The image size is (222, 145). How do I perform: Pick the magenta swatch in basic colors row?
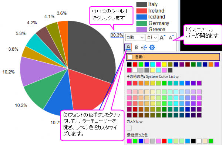158,64
